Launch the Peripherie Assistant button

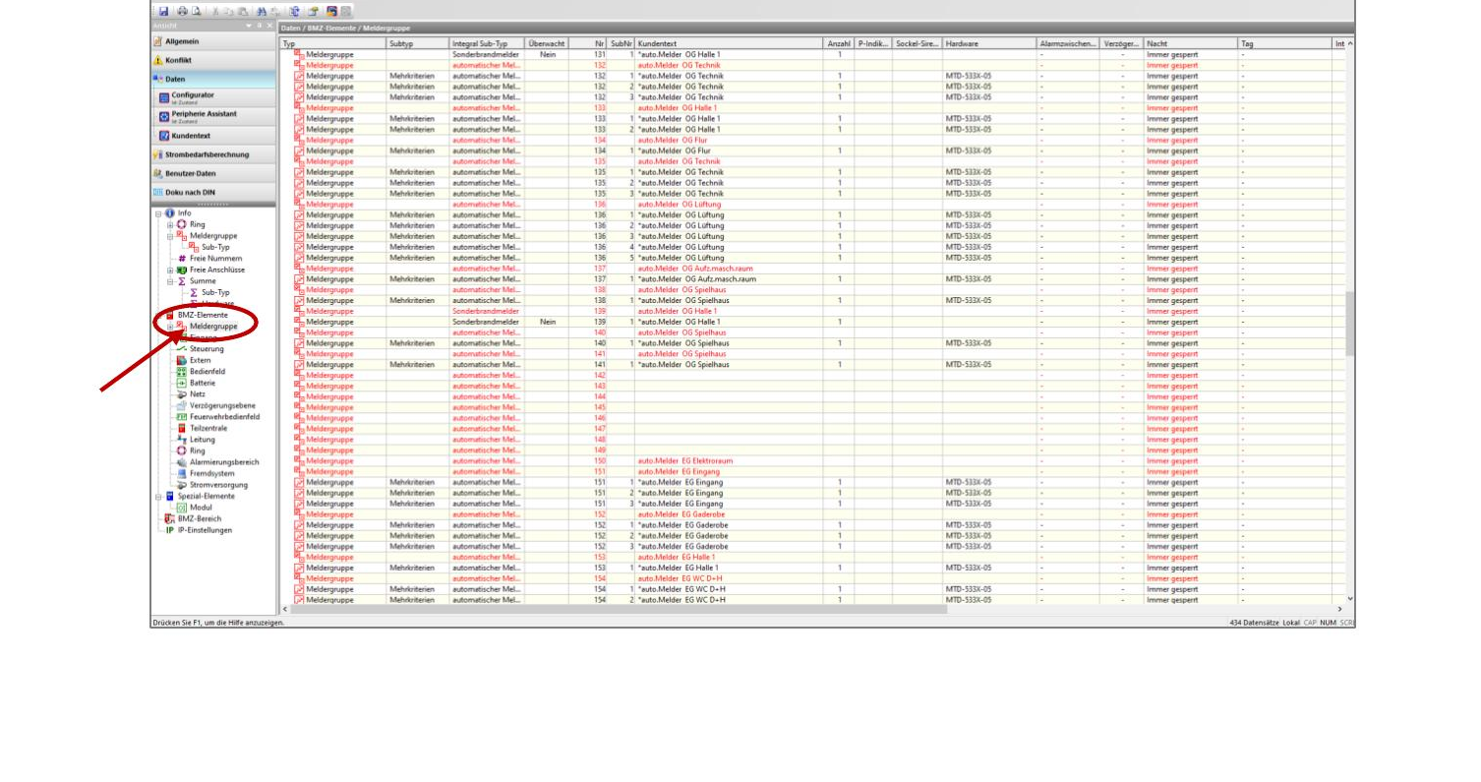[214, 116]
